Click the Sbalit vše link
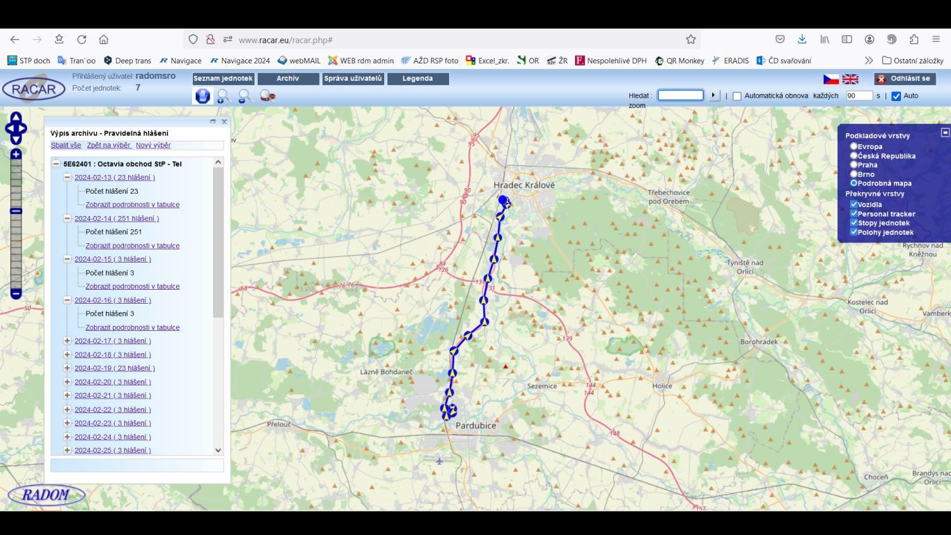The width and height of the screenshot is (951, 535). pos(66,145)
